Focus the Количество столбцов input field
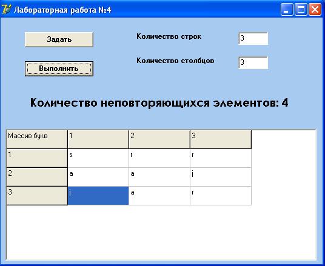Viewport: 325px width, 266px height. (253, 62)
